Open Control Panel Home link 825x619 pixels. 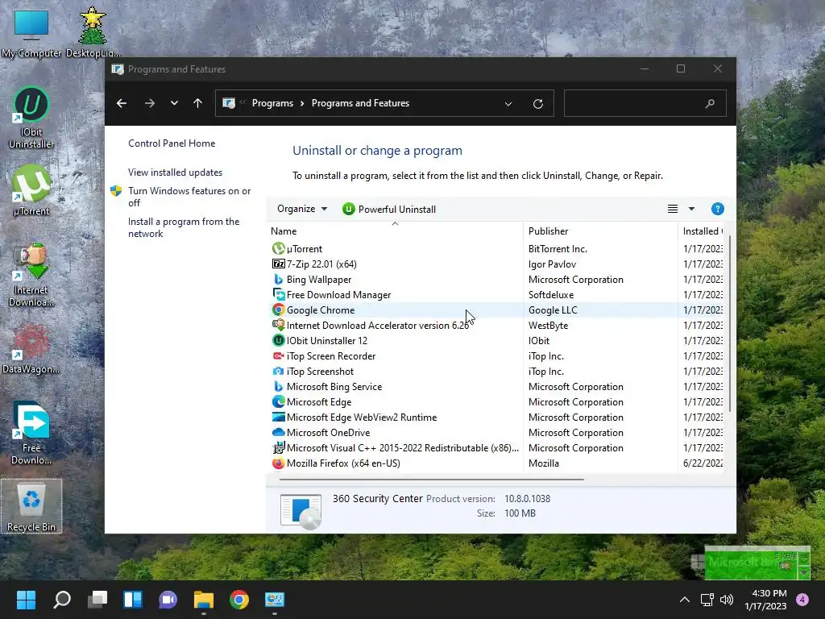172,143
